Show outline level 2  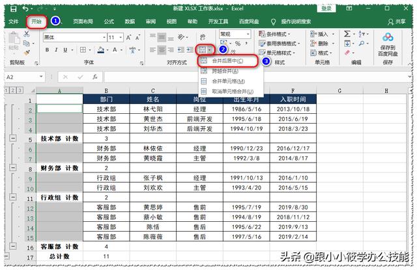click(13, 90)
